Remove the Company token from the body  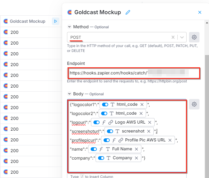[x=137, y=158]
